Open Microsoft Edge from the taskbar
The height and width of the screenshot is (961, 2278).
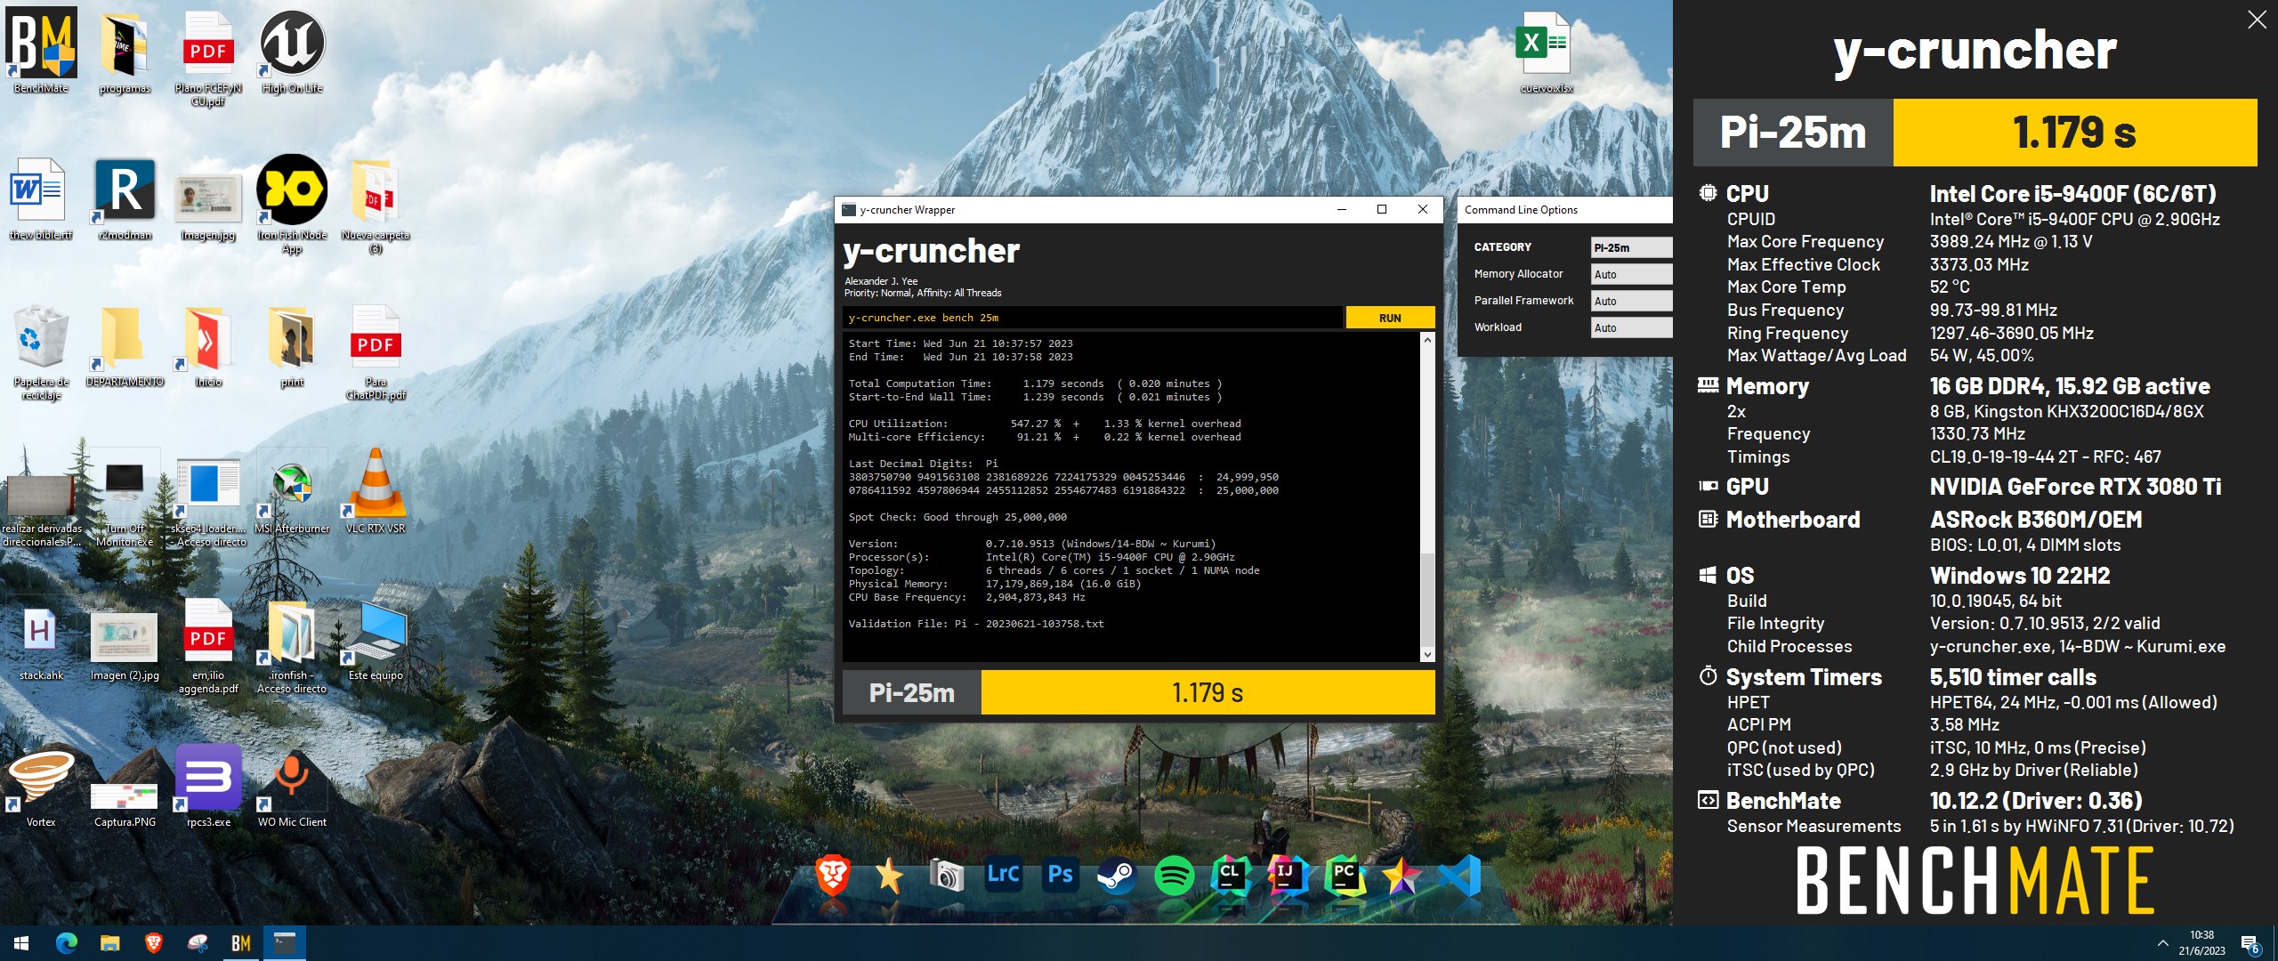[x=66, y=943]
